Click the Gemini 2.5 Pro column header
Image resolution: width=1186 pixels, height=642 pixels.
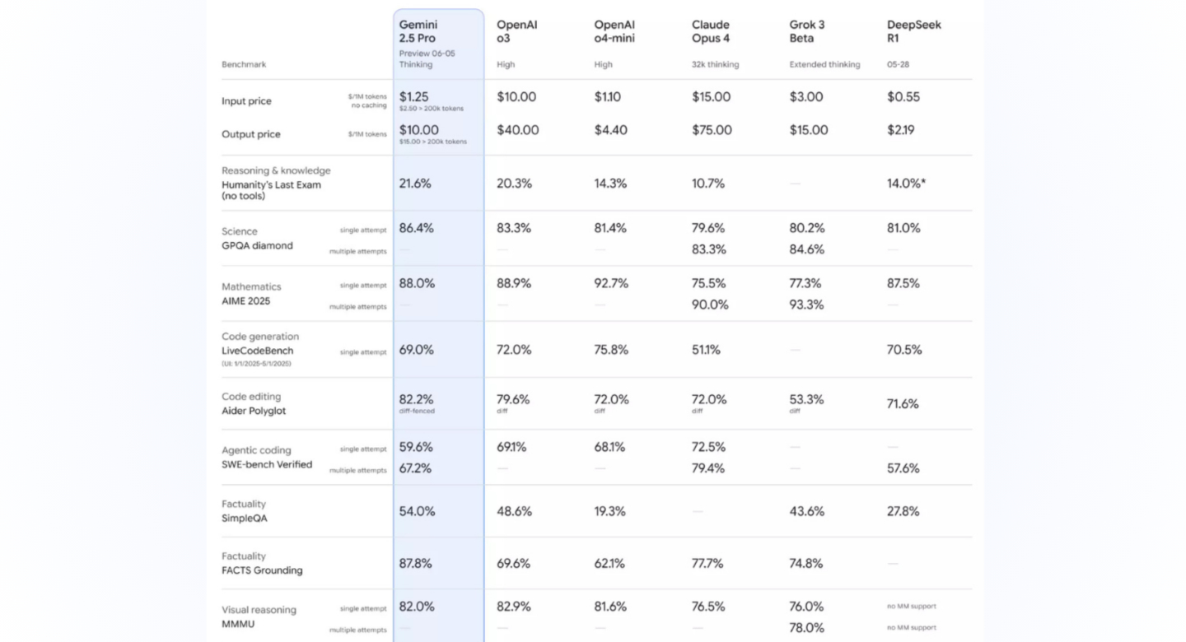point(418,31)
